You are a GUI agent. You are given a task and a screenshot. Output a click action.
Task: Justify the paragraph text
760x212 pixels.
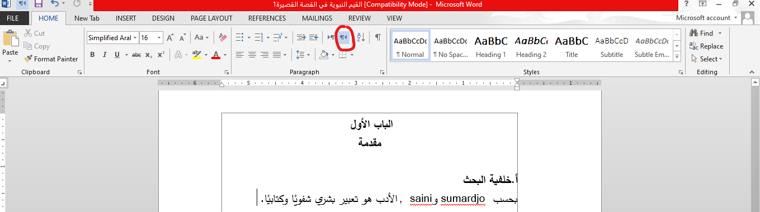[x=276, y=55]
